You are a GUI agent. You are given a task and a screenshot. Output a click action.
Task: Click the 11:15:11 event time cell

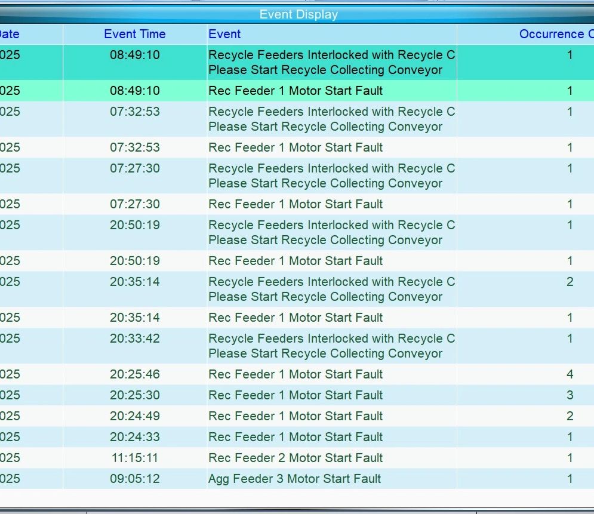pyautogui.click(x=134, y=458)
